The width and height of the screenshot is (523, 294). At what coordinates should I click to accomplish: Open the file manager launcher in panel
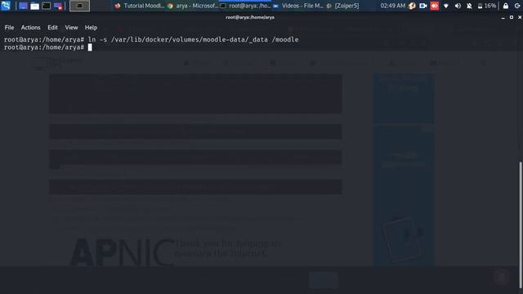34,6
